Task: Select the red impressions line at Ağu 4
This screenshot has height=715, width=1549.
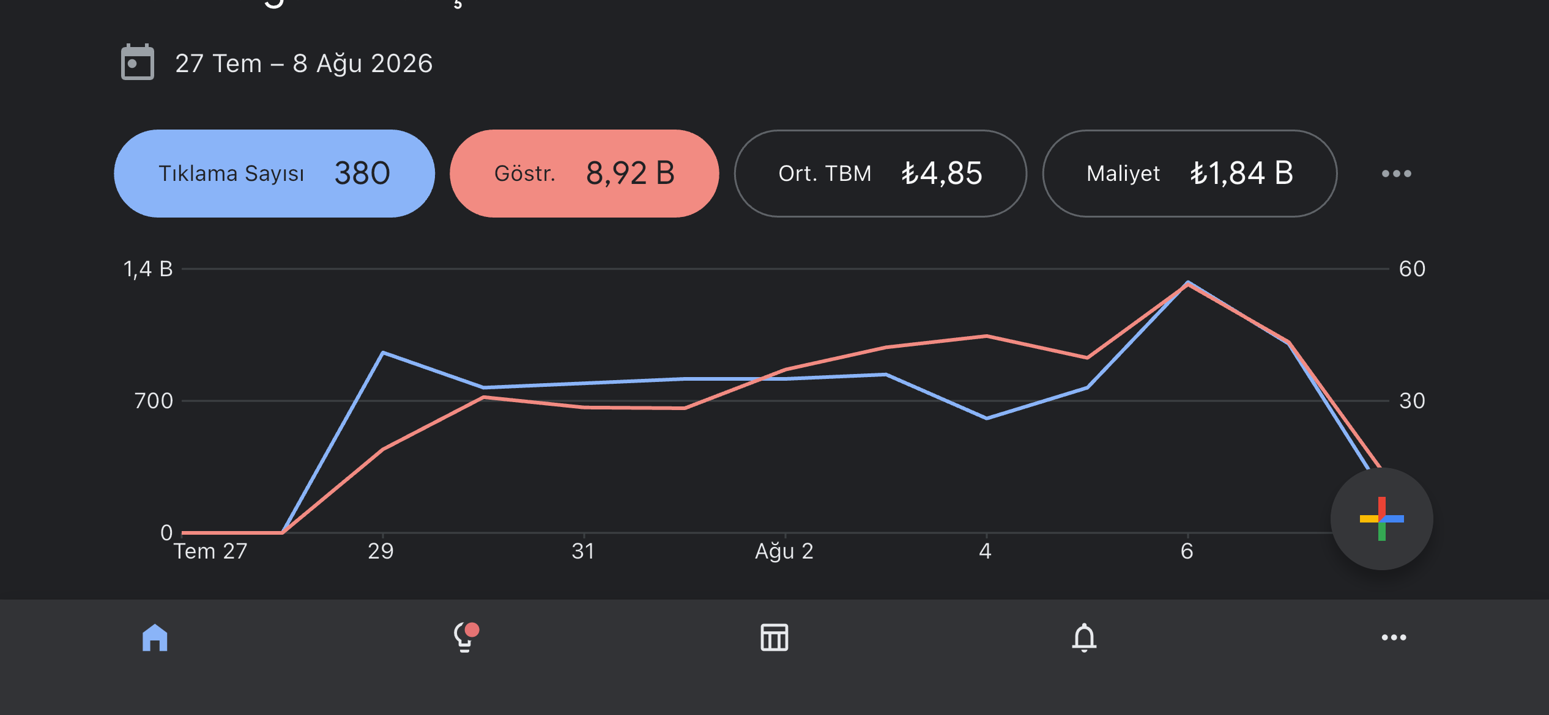Action: pos(986,336)
